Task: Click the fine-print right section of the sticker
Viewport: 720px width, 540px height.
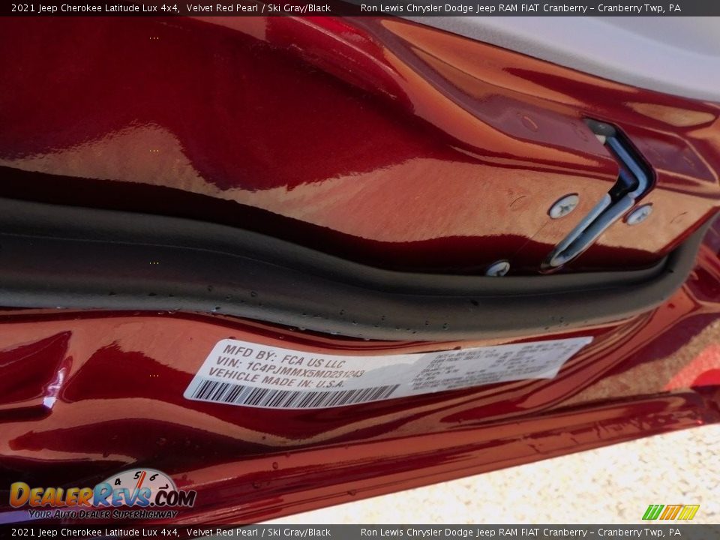Action: pos(495,362)
